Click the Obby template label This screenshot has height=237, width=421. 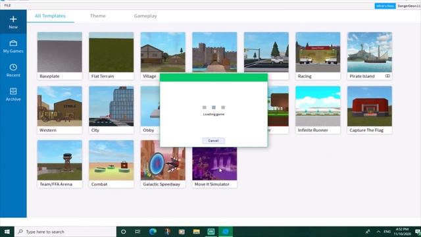(x=149, y=130)
